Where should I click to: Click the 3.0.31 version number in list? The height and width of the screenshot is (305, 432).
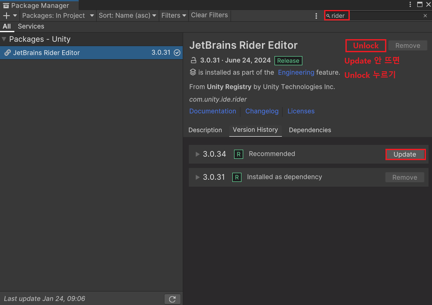pyautogui.click(x=161, y=52)
